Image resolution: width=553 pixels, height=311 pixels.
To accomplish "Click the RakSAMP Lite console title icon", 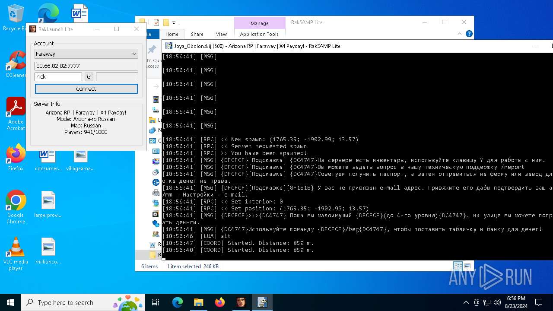I will tap(168, 46).
